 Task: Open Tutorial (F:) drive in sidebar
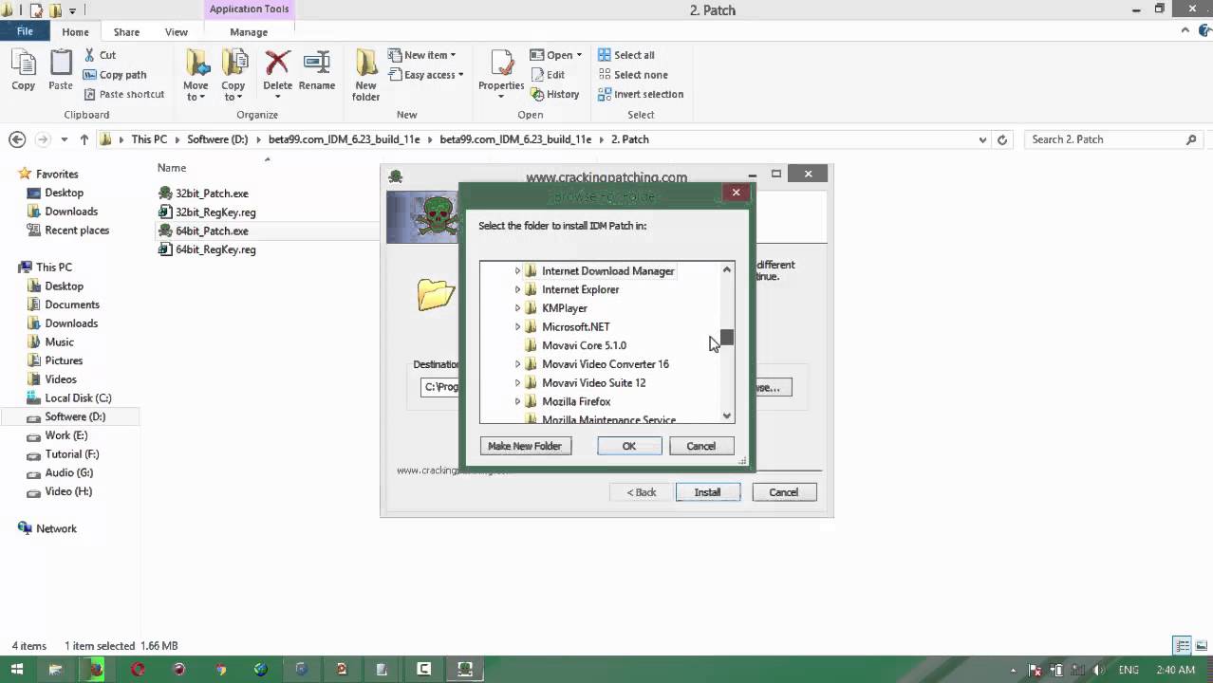(71, 454)
